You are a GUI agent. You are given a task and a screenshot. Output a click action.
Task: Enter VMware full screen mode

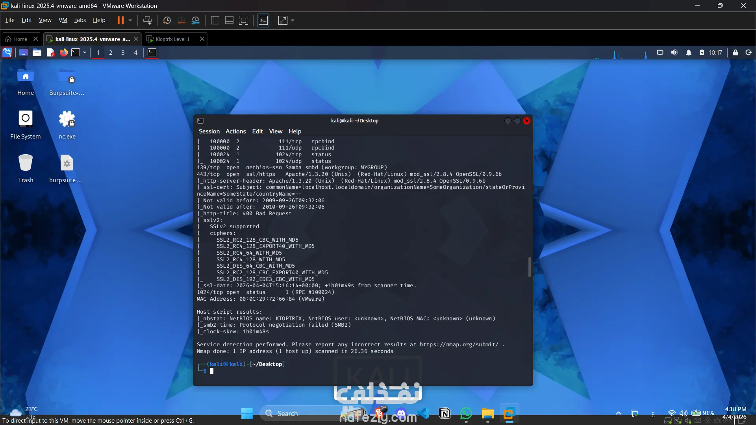coord(244,20)
